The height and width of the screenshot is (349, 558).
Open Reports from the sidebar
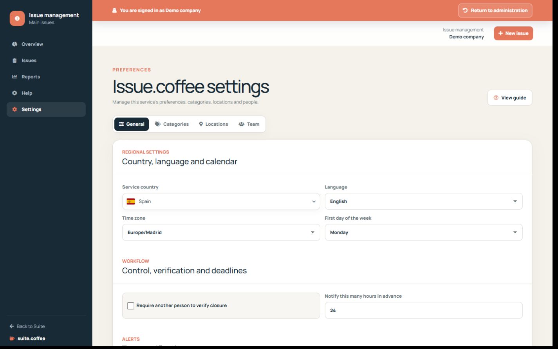point(46,77)
